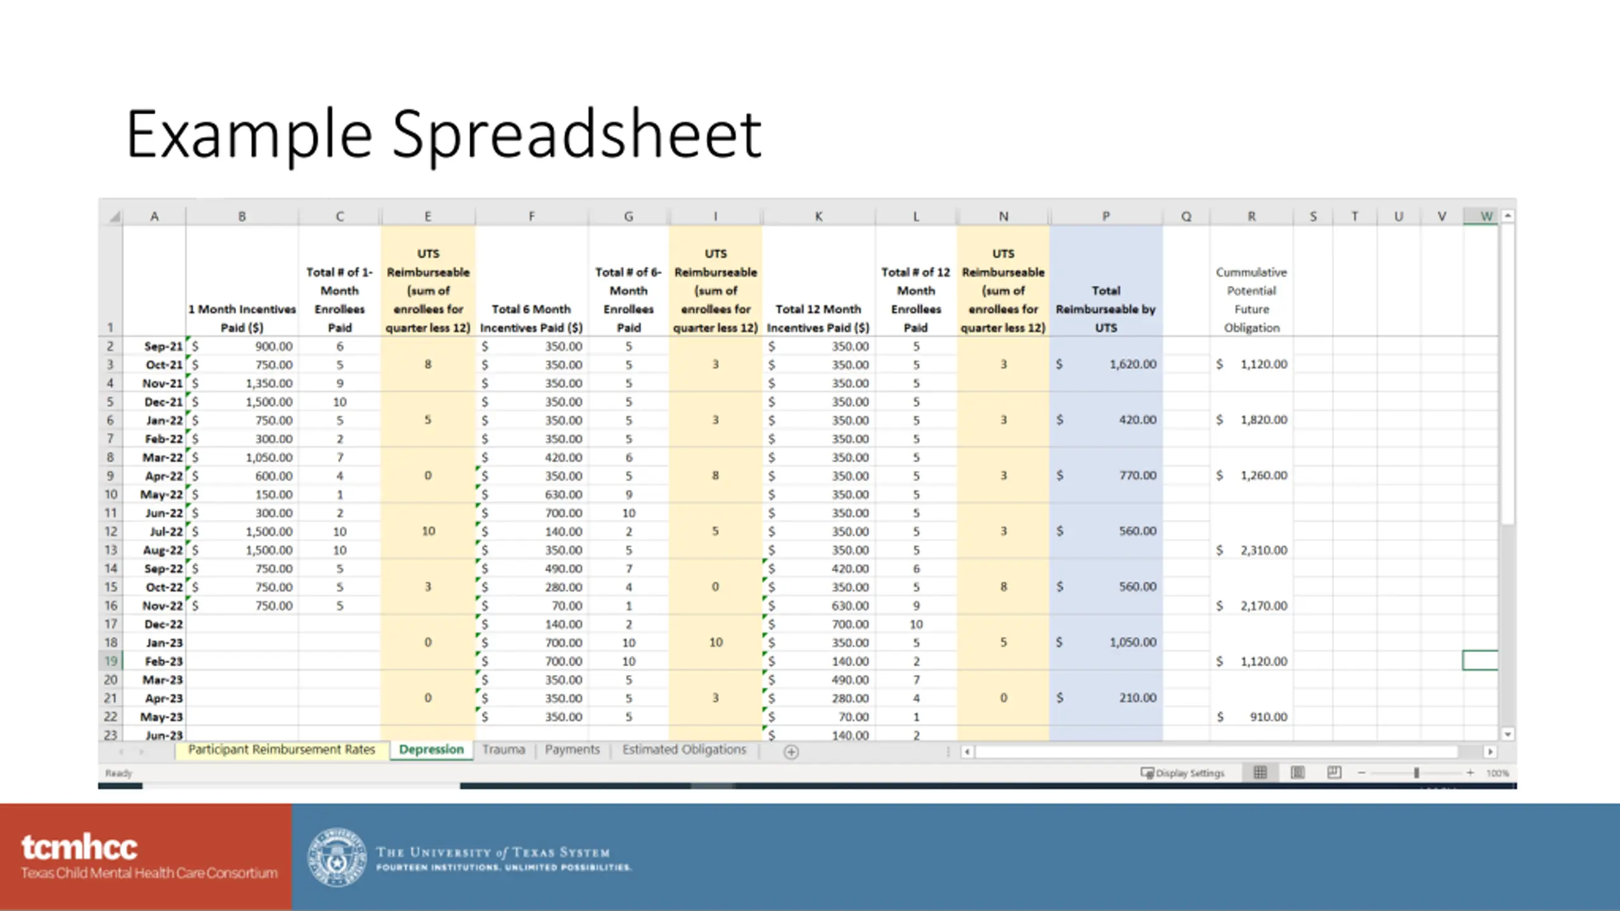The width and height of the screenshot is (1620, 911).
Task: Select column E header
Action: pyautogui.click(x=428, y=217)
